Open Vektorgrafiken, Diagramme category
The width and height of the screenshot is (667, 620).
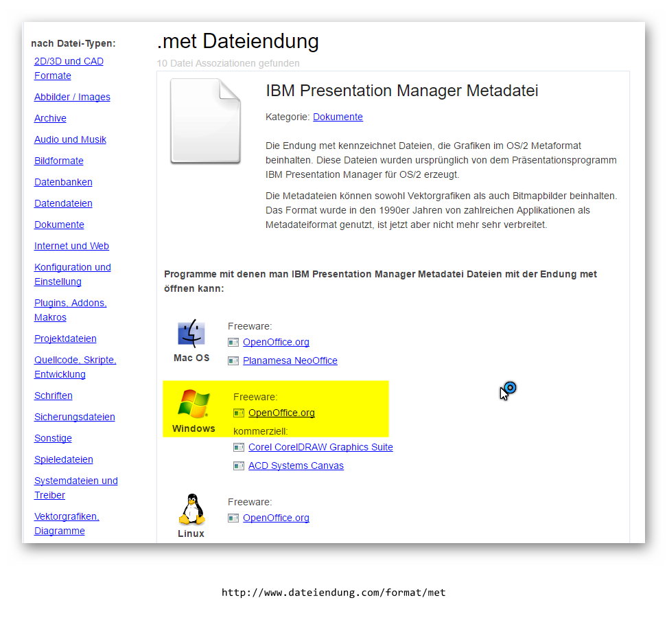pos(67,524)
